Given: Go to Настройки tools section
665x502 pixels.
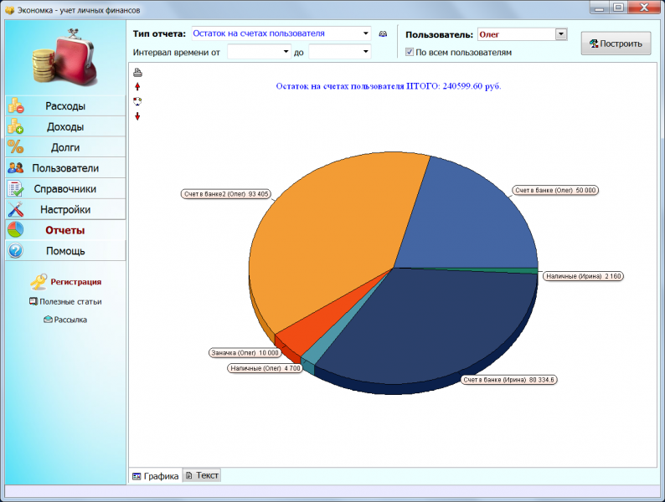Looking at the screenshot, I should pos(65,210).
